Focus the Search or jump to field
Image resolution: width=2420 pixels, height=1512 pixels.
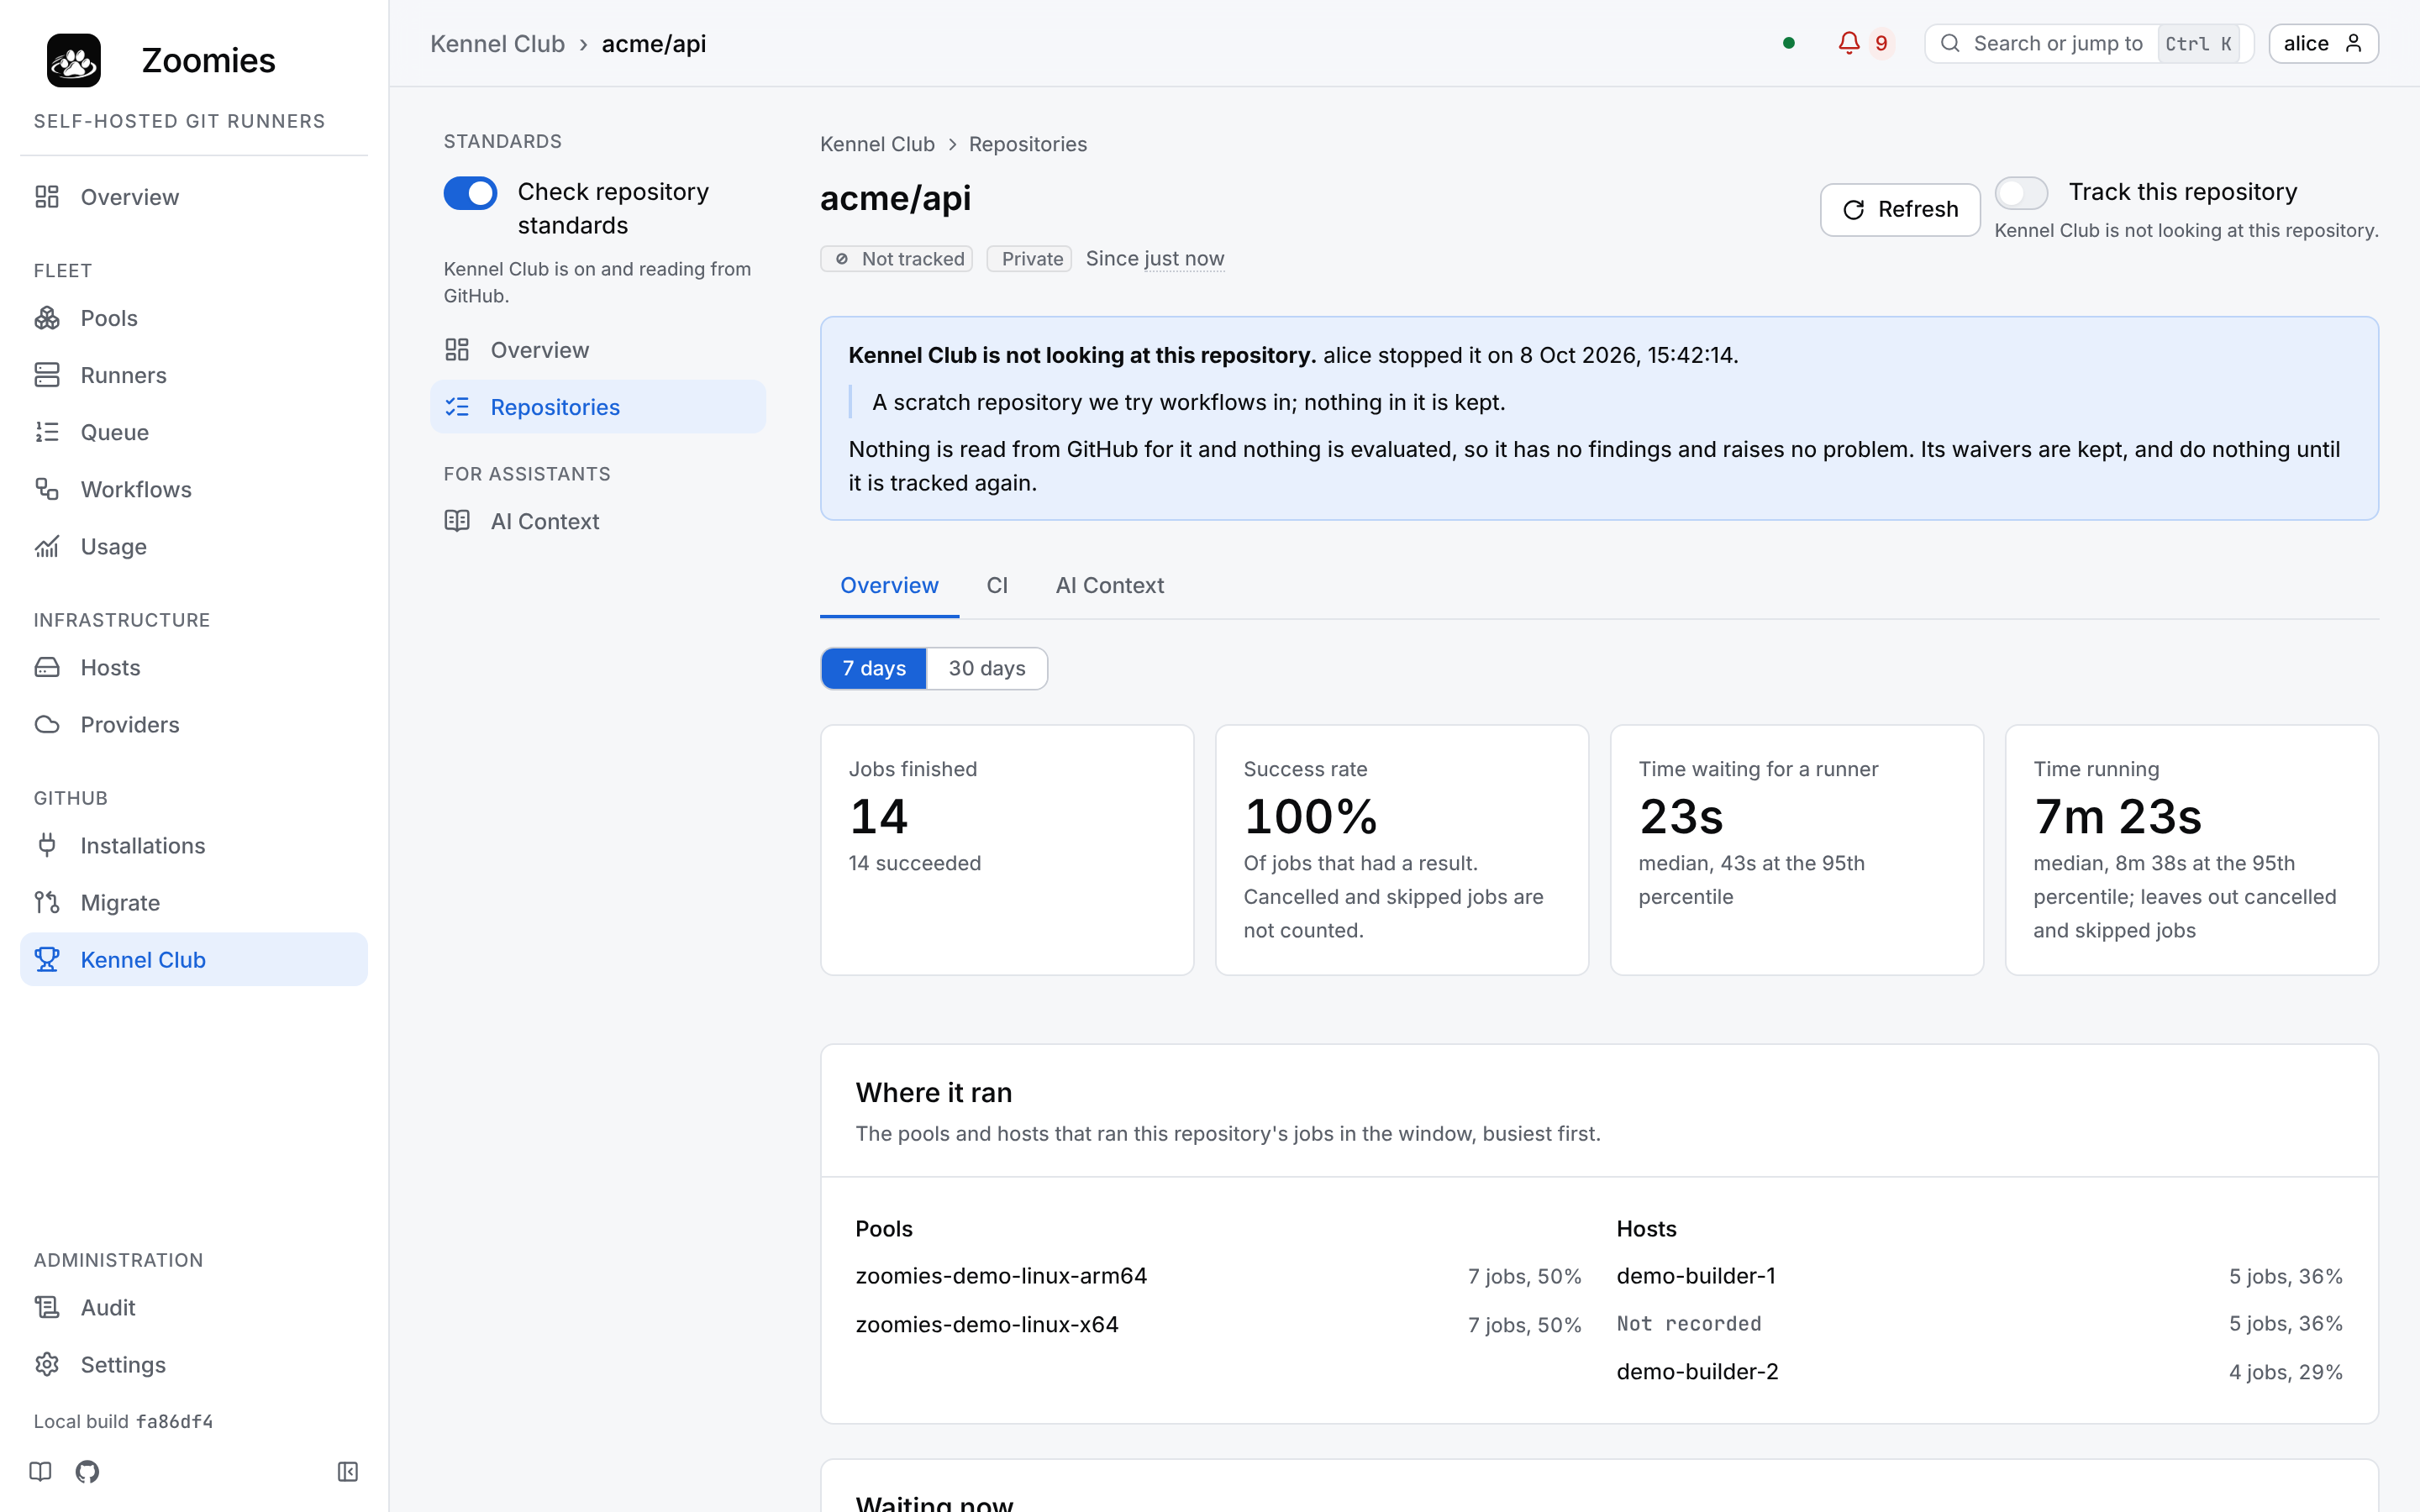2088,43
